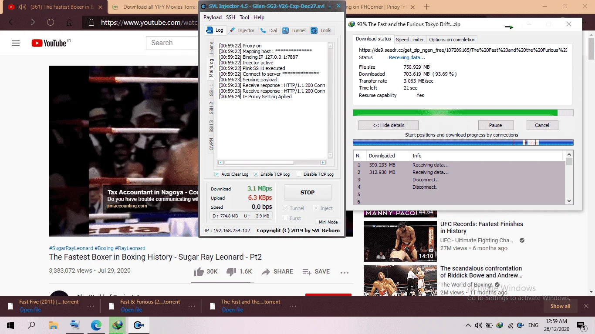
Task: Open UFC Records Fastest Finishes thumbnail
Action: [x=400, y=241]
